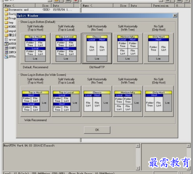Click the 15/05/04 date of Documents folder
193x174 pixels.
point(62,10)
